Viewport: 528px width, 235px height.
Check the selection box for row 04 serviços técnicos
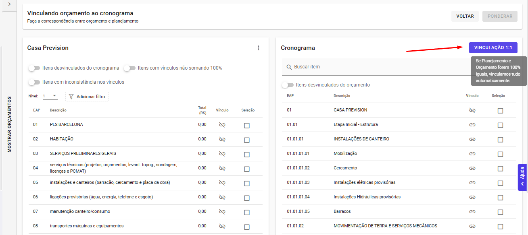(247, 169)
